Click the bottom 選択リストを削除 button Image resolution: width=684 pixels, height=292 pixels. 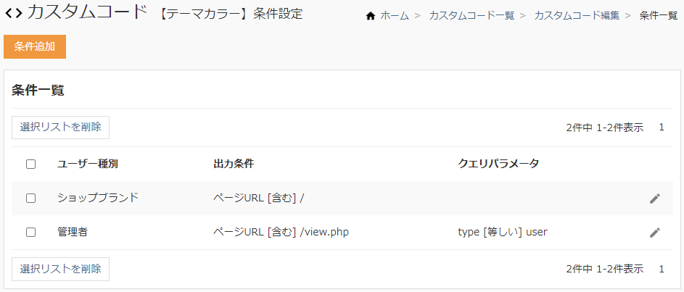click(60, 269)
